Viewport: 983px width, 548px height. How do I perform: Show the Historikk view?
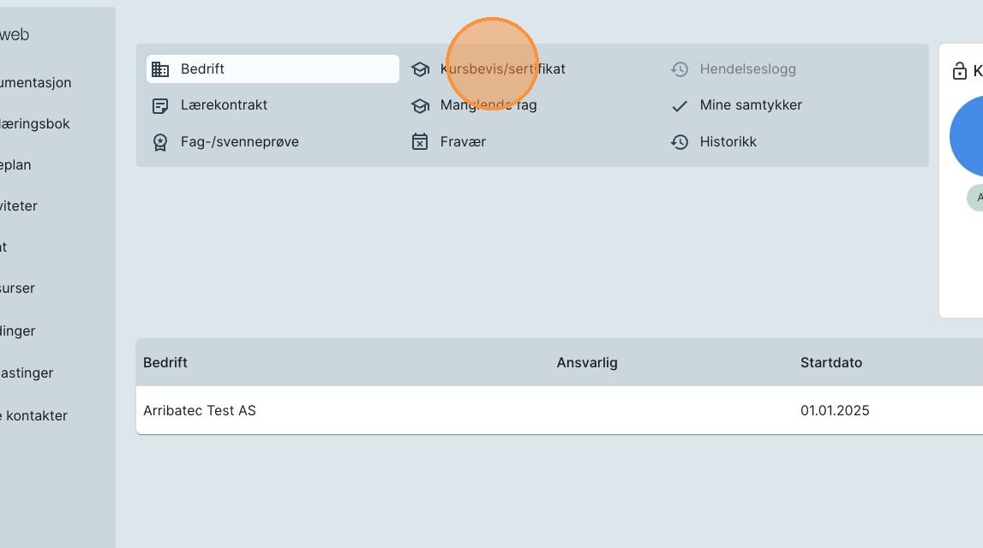728,142
